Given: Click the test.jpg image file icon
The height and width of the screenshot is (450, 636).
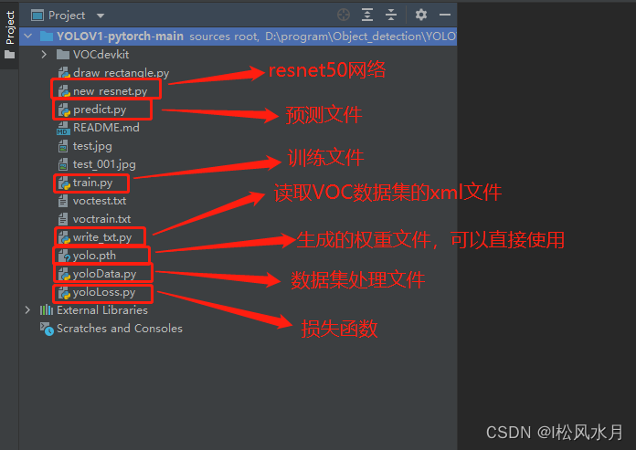Looking at the screenshot, I should 63,146.
